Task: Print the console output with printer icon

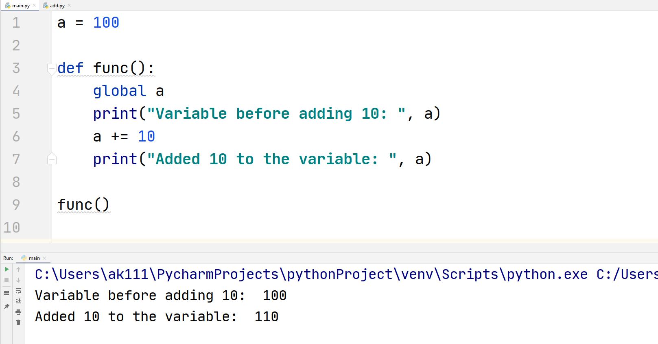Action: [x=18, y=312]
